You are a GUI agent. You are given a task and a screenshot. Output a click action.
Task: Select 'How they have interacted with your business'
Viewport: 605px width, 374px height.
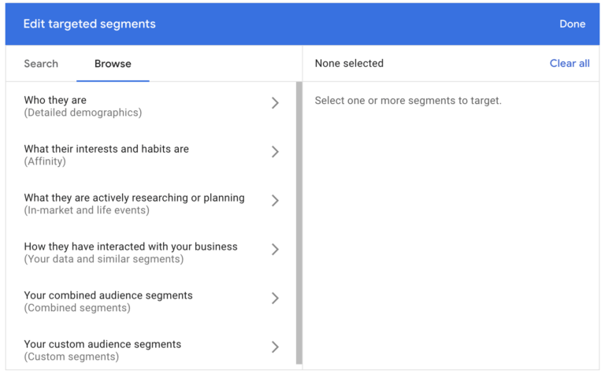click(131, 246)
